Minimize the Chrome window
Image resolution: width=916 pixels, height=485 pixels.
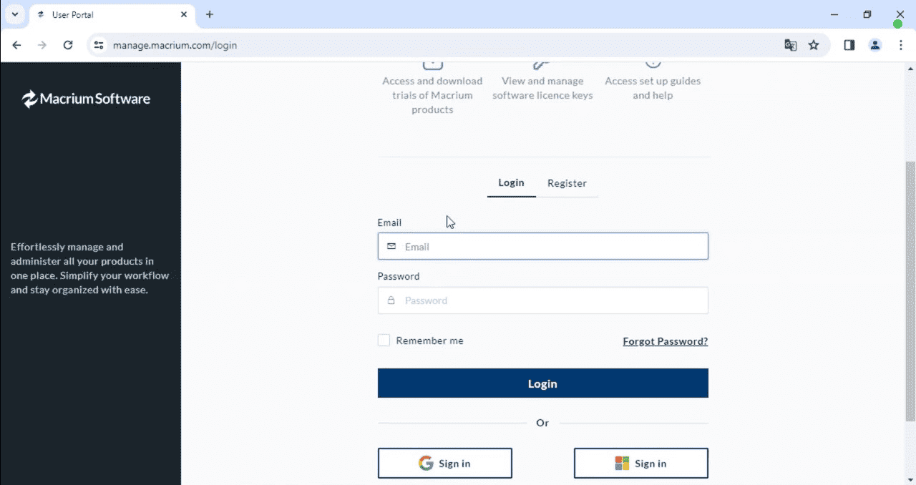coord(834,14)
